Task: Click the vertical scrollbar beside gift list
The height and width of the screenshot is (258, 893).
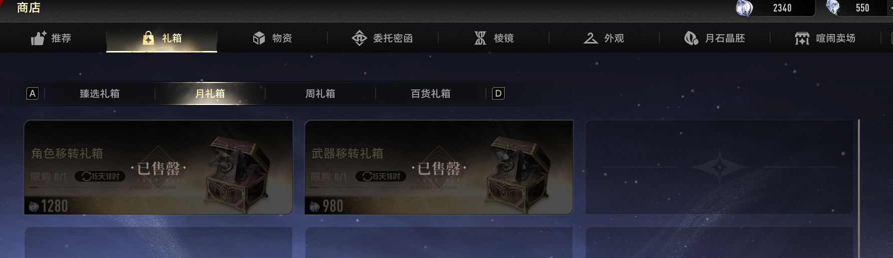Action: pyautogui.click(x=859, y=188)
